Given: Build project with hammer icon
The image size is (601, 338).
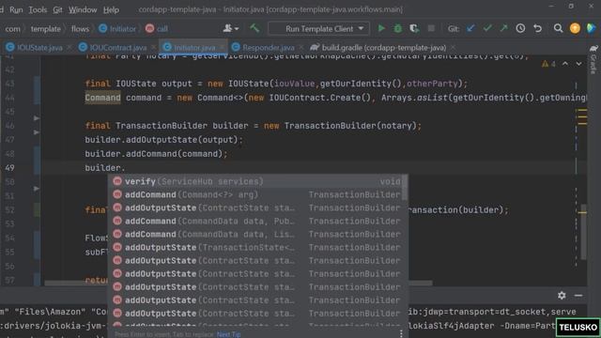Looking at the screenshot, I should [254, 28].
